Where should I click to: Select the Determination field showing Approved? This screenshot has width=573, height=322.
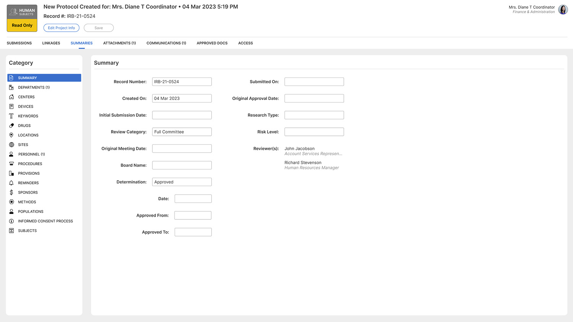(x=182, y=182)
